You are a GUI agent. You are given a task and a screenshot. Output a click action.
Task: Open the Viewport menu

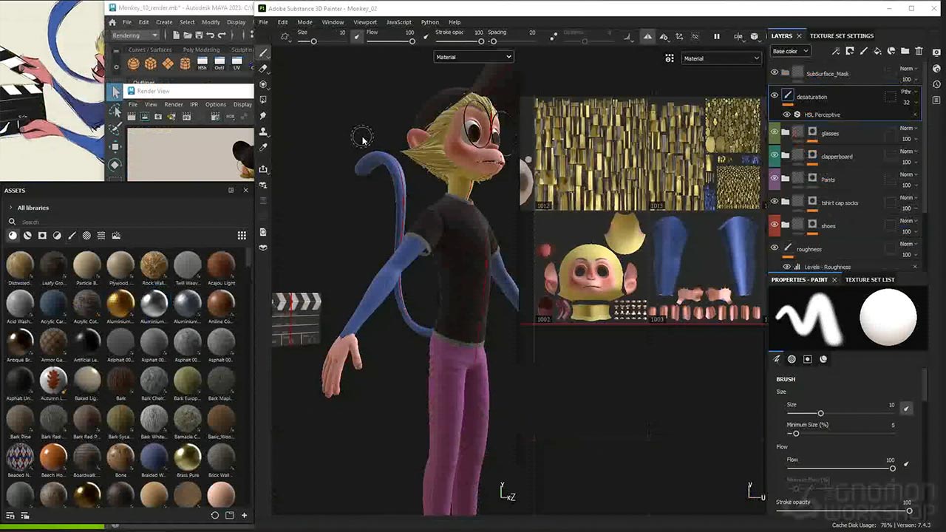(365, 22)
